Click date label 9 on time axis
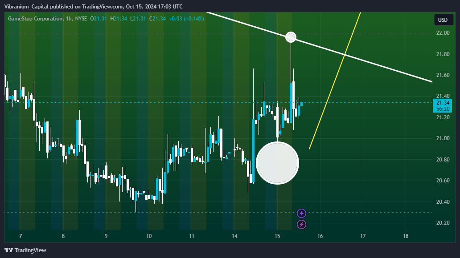This screenshot has height=258, width=460. point(106,236)
